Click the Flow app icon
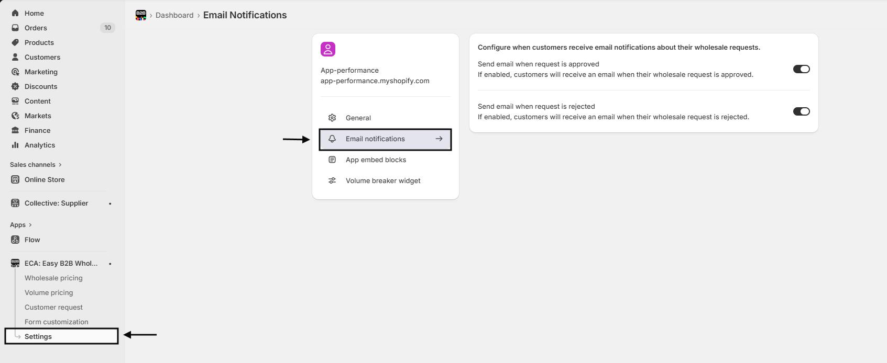887x363 pixels. (x=15, y=240)
